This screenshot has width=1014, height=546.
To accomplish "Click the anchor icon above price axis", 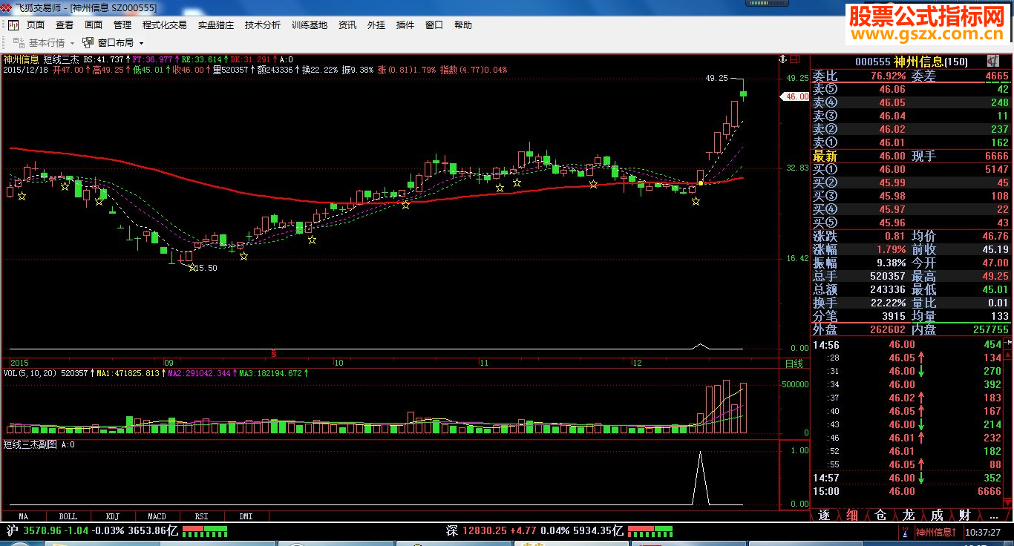I will (x=782, y=59).
